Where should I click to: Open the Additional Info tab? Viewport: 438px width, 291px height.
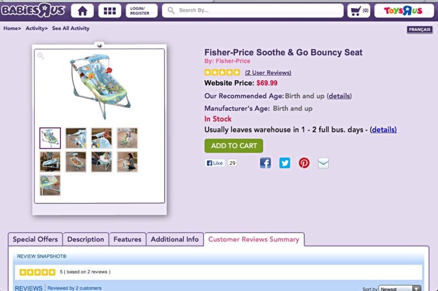(175, 239)
